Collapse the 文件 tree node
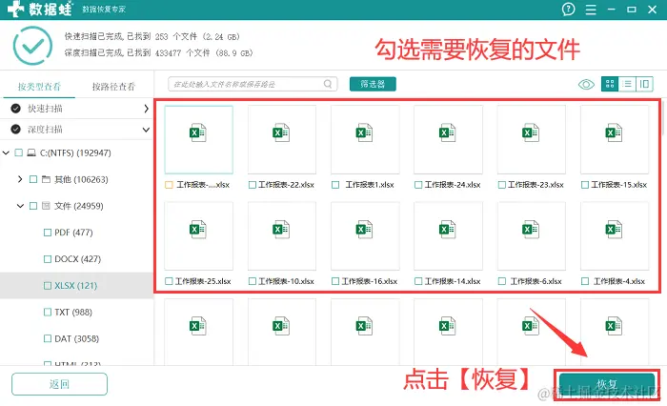Viewport: 667px width, 406px height. point(20,206)
